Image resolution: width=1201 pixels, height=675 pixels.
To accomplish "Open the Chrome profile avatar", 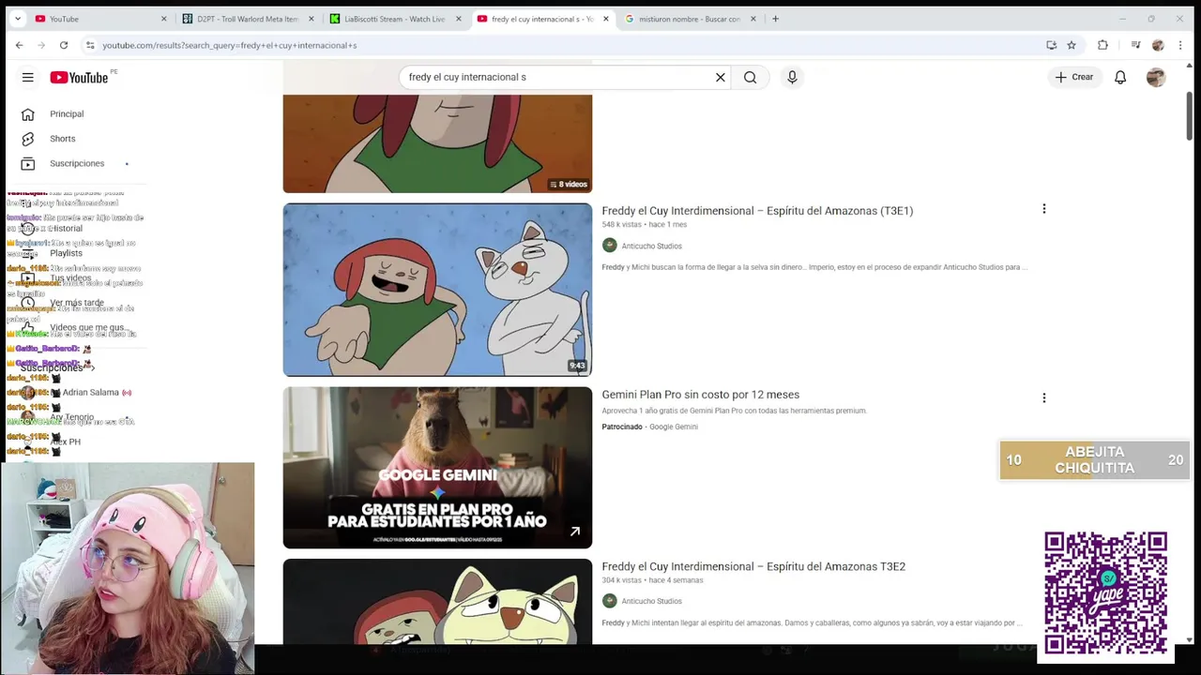I will pos(1158,45).
